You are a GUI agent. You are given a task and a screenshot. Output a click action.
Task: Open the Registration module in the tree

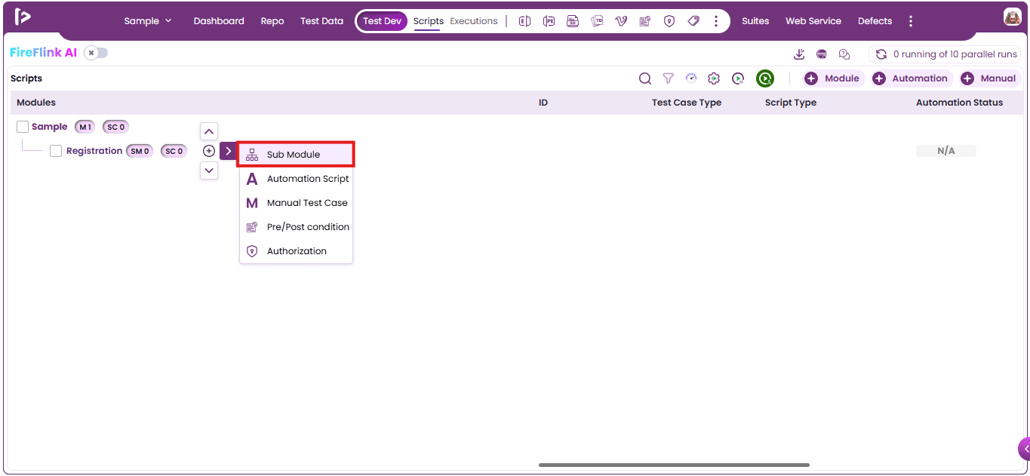click(x=94, y=151)
